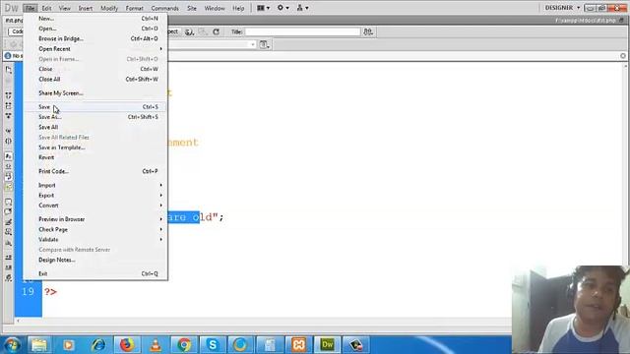The width and height of the screenshot is (630, 354).
Task: Open the Commands menu
Action: click(x=164, y=8)
